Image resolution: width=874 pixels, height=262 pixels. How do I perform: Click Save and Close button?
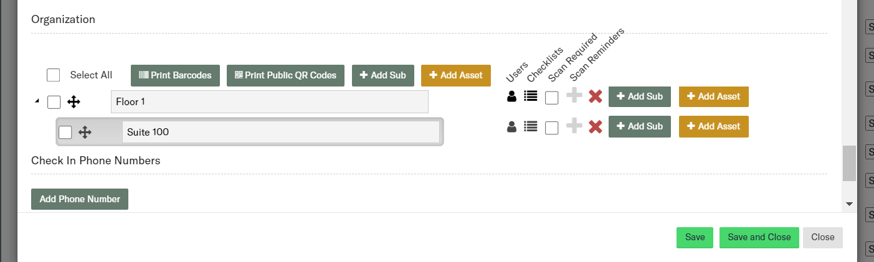click(759, 237)
